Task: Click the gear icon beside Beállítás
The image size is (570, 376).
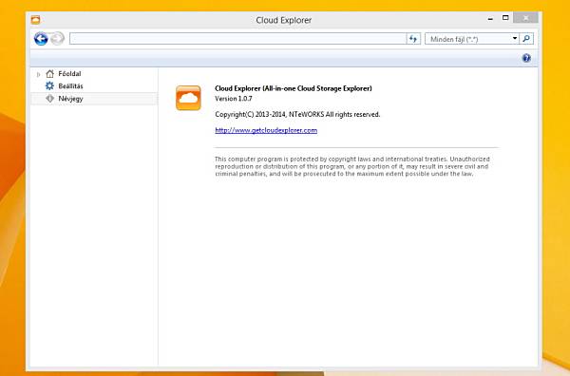Action: 49,85
